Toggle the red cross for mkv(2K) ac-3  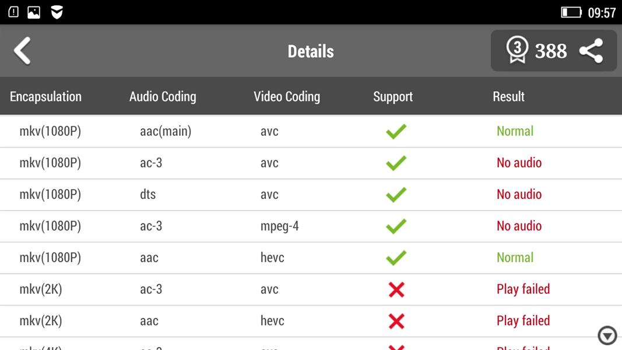396,289
